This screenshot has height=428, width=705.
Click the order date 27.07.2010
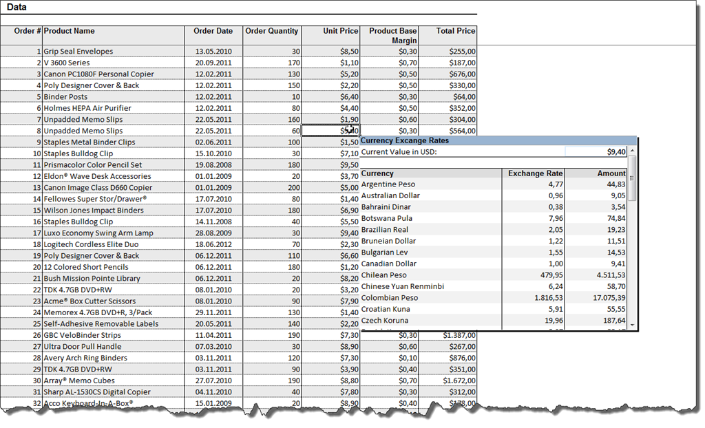click(x=213, y=381)
